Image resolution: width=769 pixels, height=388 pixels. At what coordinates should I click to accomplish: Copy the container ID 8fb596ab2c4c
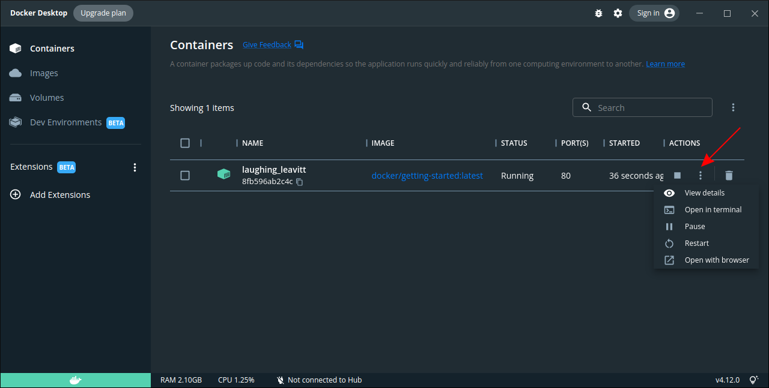click(x=299, y=181)
